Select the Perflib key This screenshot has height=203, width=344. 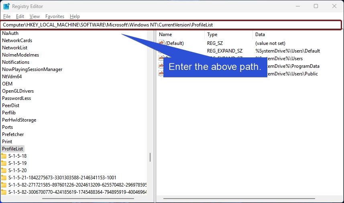(x=9, y=113)
